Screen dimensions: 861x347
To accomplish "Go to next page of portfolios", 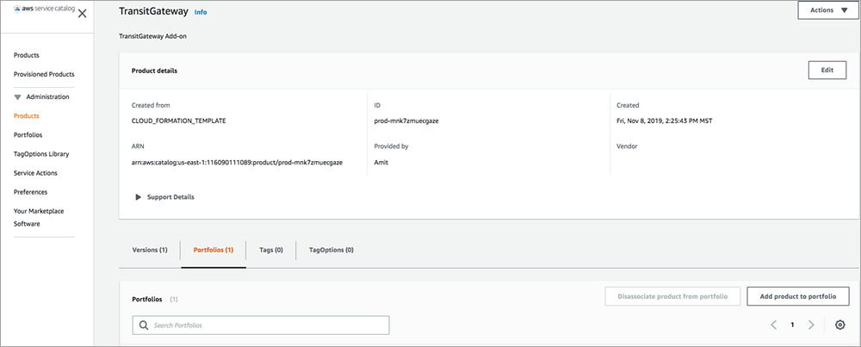I will tap(811, 325).
